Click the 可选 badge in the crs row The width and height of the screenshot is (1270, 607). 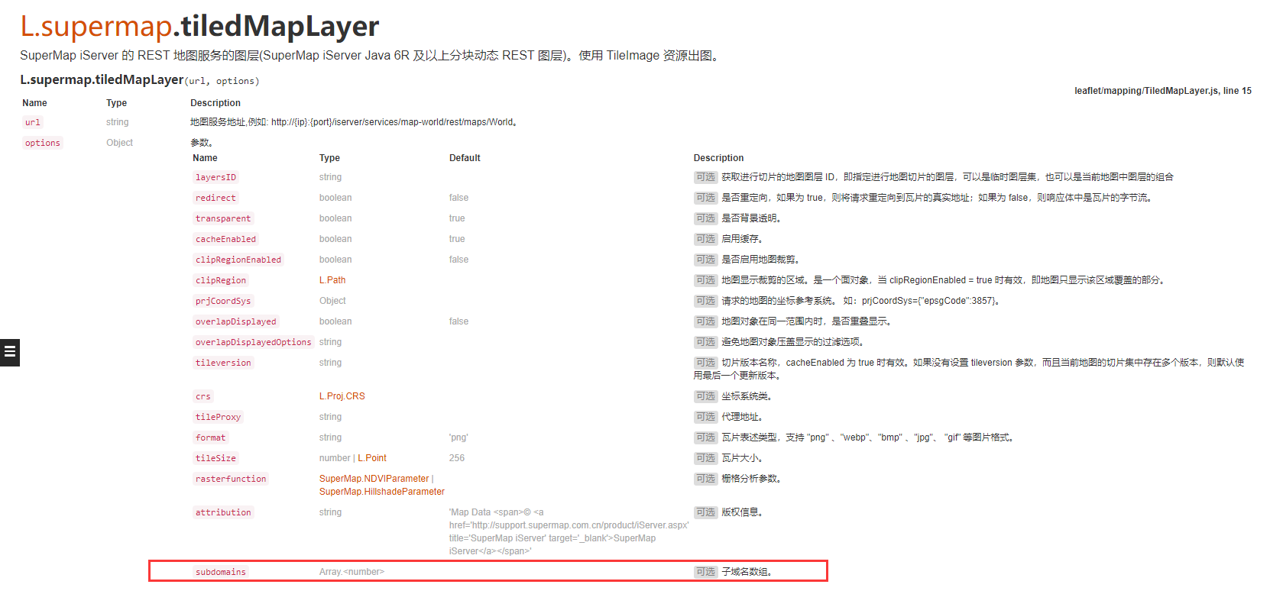pos(705,396)
